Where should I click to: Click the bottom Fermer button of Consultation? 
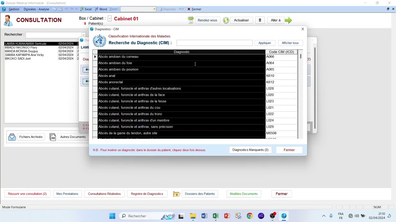pos(282,194)
